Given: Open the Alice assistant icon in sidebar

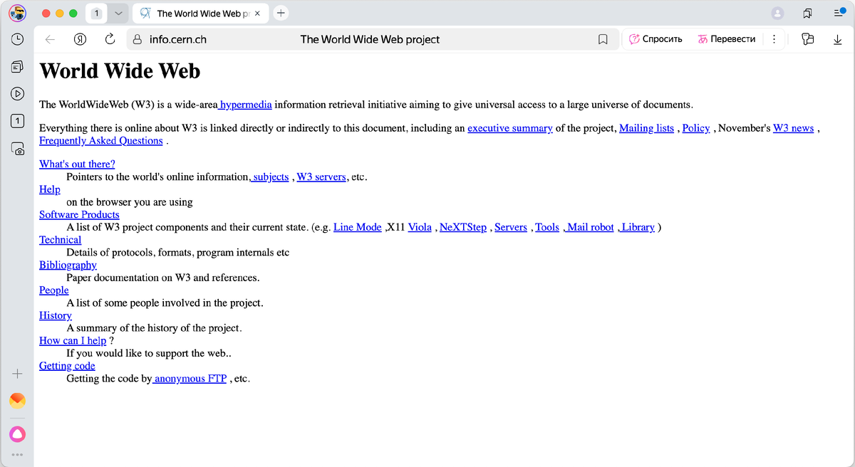Looking at the screenshot, I should 17,434.
